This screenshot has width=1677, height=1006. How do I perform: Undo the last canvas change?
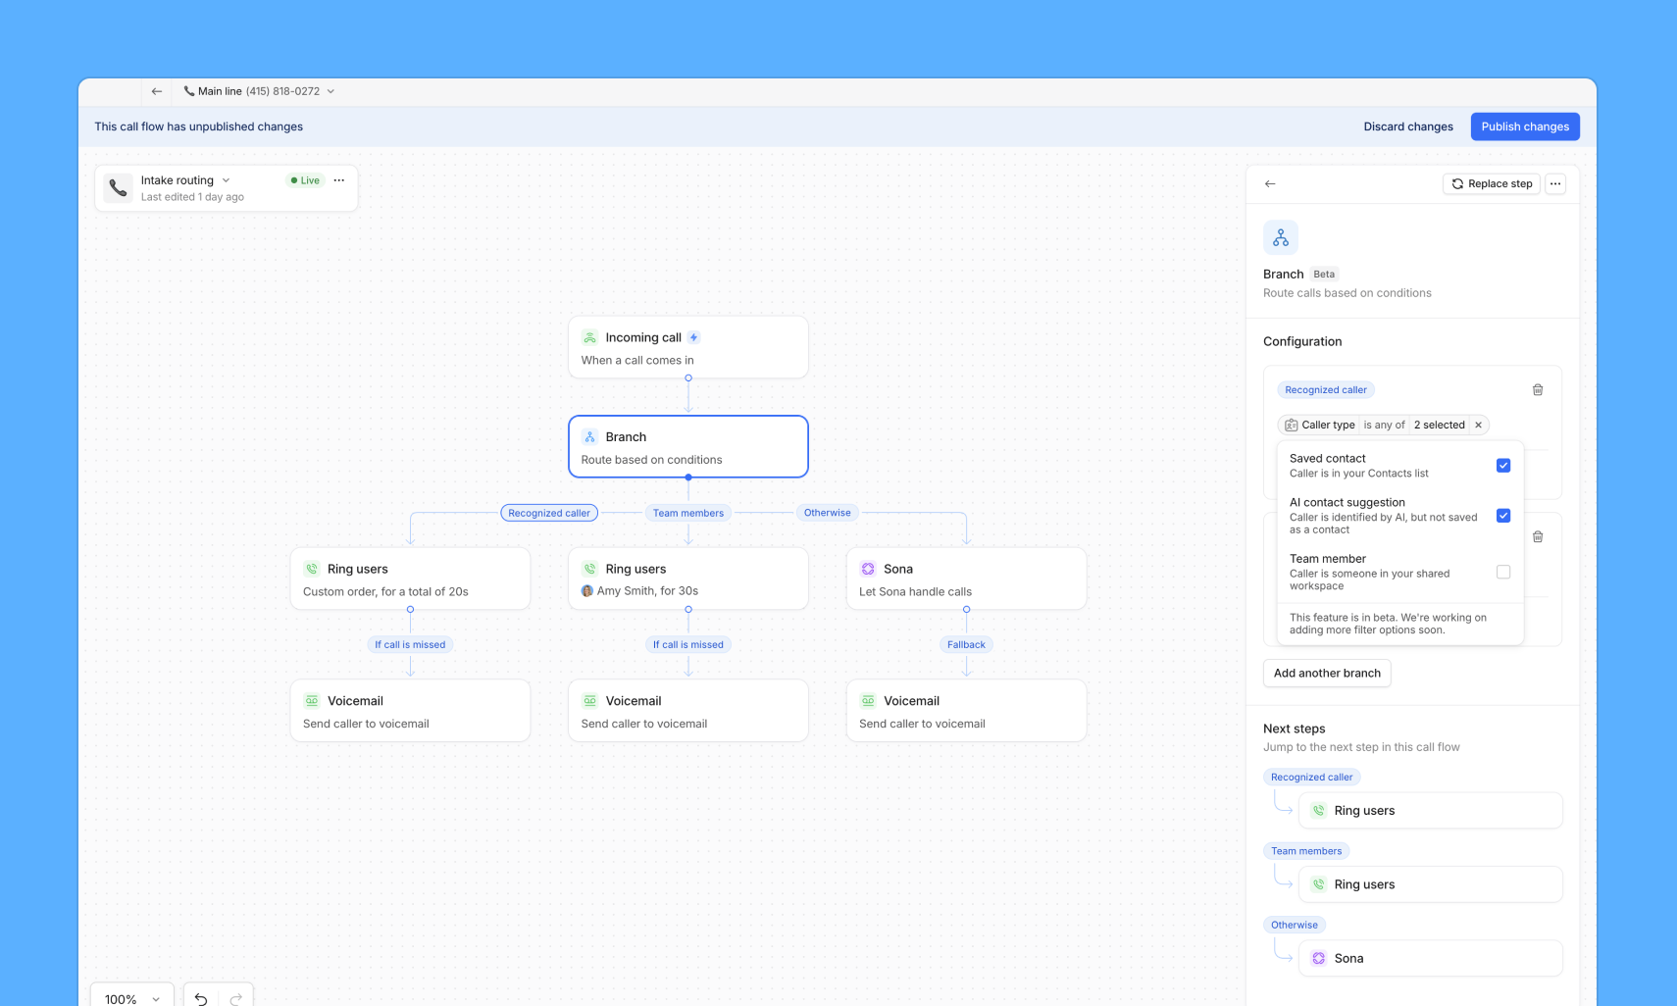201,998
